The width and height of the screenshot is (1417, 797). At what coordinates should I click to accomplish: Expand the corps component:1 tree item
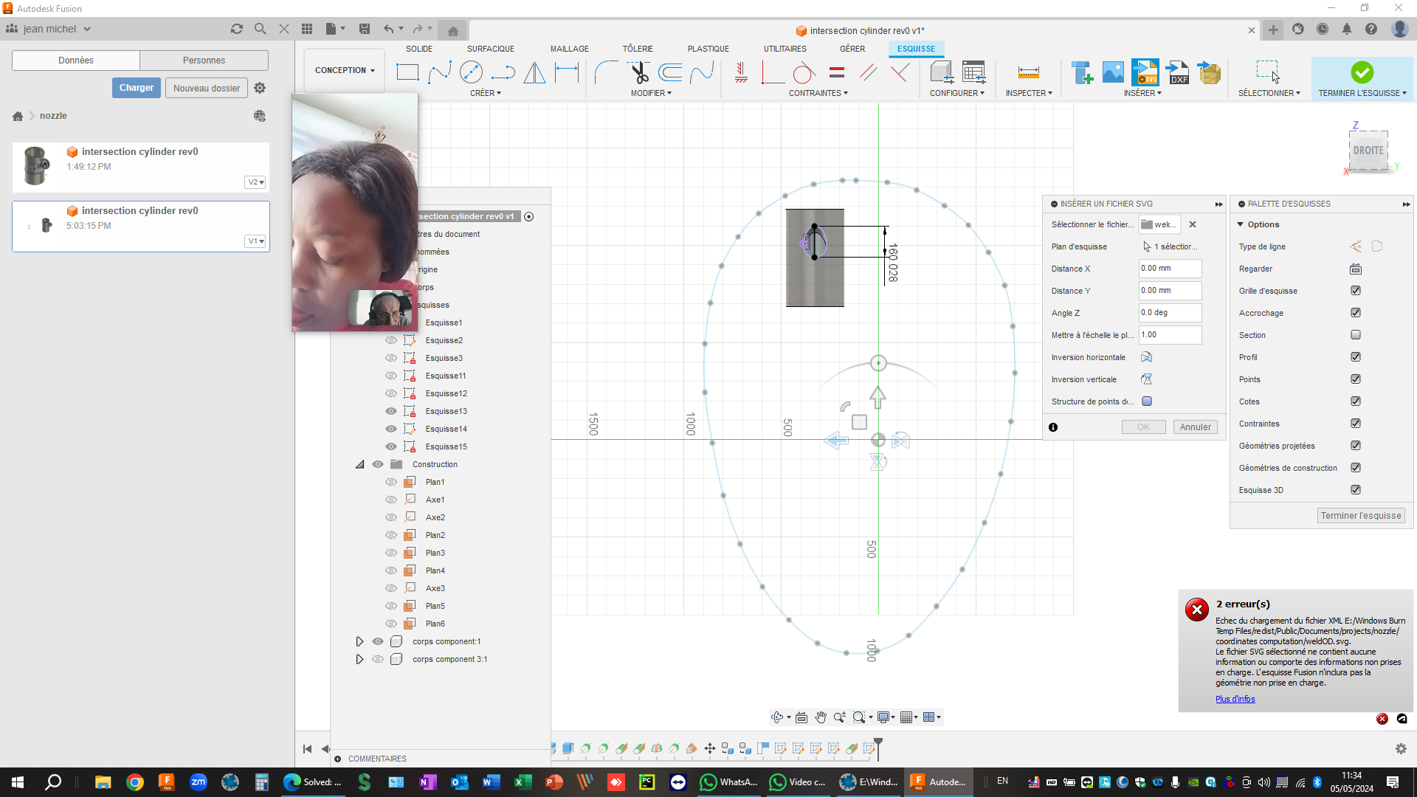[359, 641]
